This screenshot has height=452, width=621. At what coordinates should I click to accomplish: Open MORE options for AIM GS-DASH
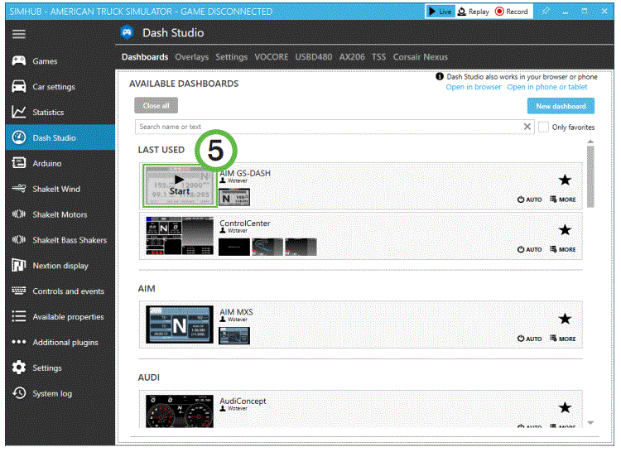563,200
